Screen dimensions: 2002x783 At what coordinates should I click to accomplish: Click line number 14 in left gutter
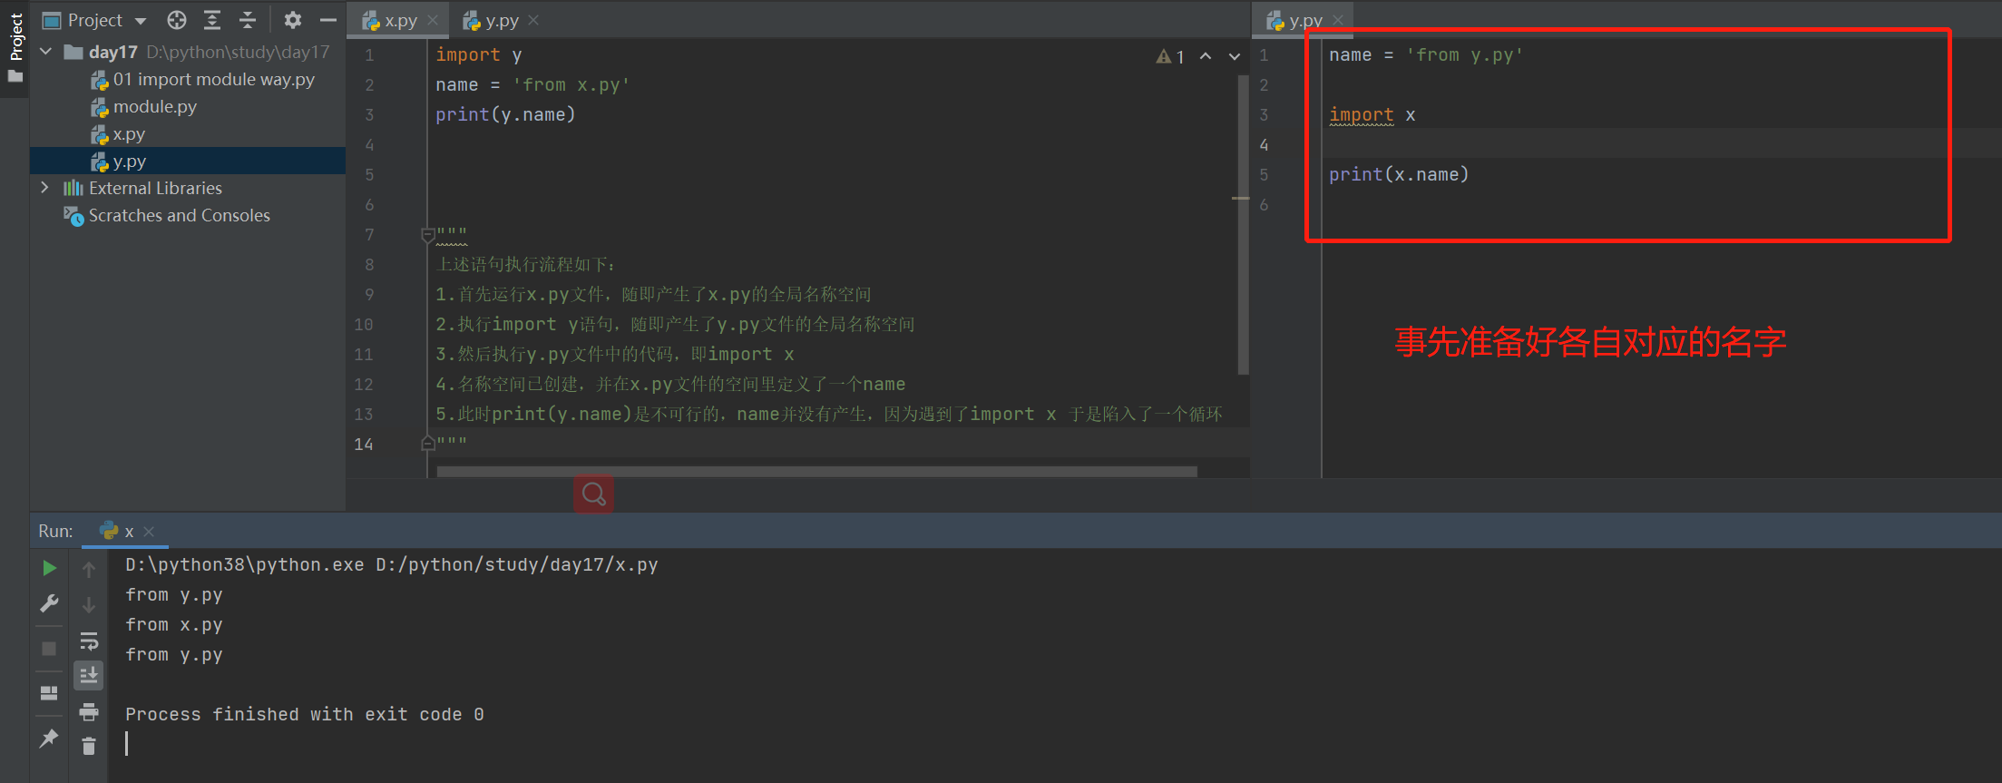[364, 445]
